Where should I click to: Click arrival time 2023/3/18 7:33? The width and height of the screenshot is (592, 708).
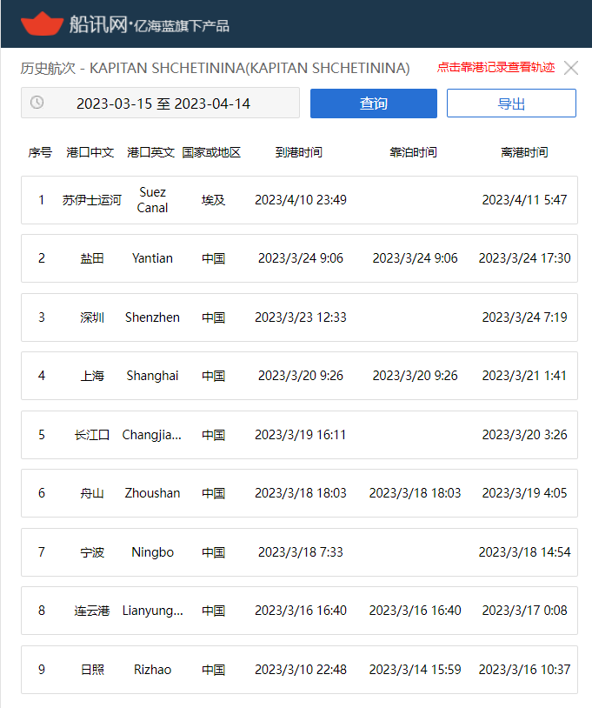point(301,552)
